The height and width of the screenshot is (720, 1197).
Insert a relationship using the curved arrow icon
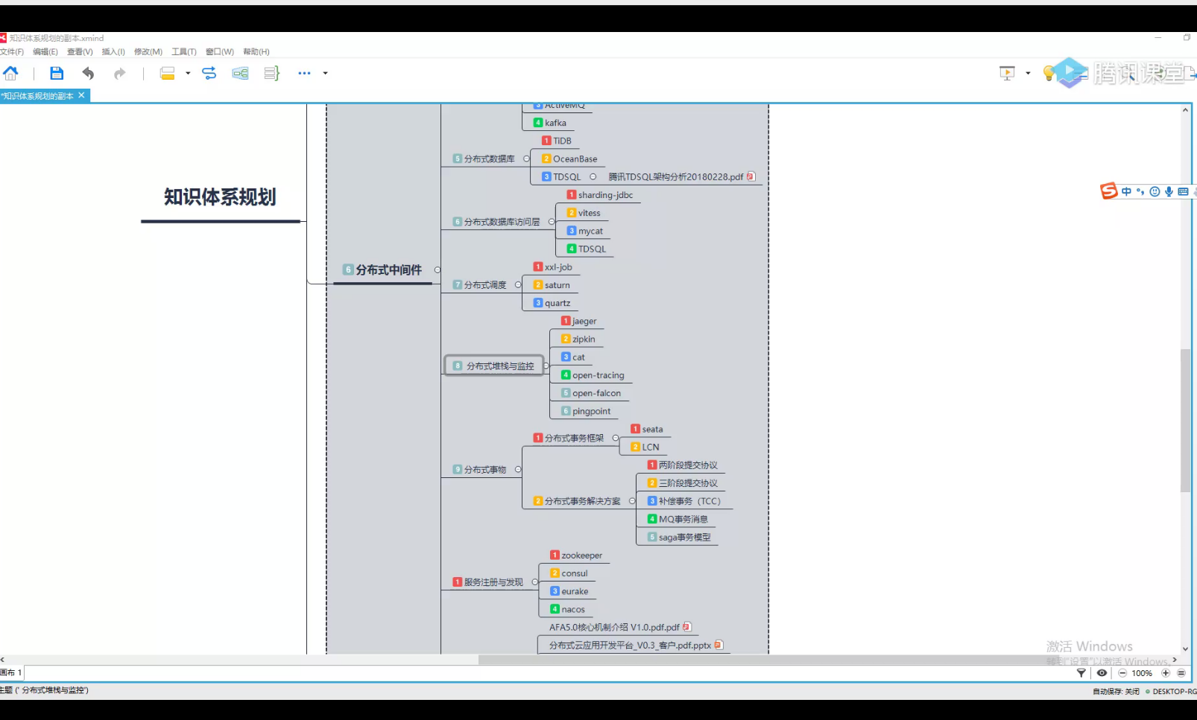point(209,73)
